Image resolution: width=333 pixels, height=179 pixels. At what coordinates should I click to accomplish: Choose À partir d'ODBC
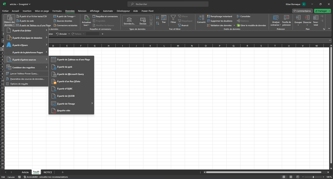pos(71,89)
